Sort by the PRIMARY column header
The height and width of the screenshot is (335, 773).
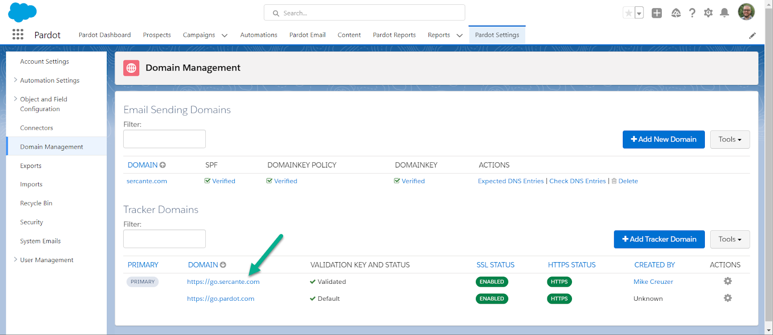pyautogui.click(x=143, y=265)
